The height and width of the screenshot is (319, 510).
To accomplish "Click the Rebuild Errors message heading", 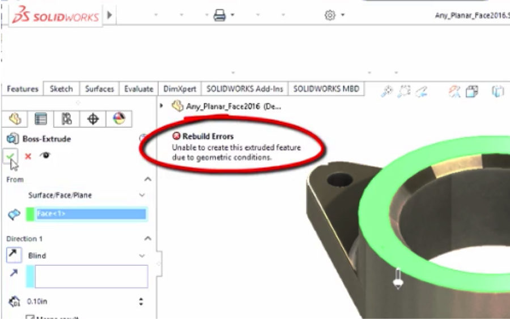I will pos(208,136).
